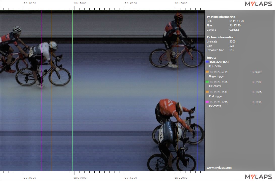Click the orange End trigger swatch
The width and height of the screenshot is (275, 181).
207,92
